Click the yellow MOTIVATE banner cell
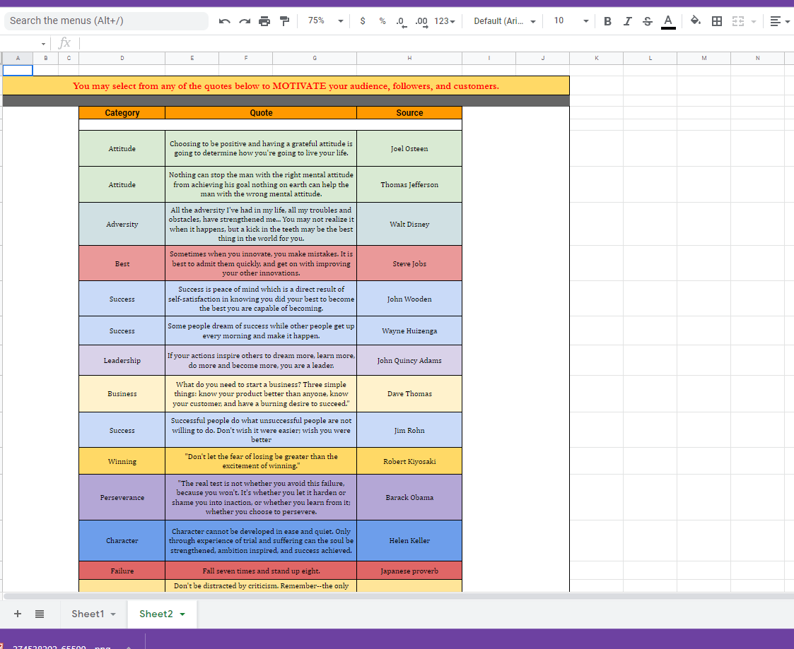 [286, 85]
